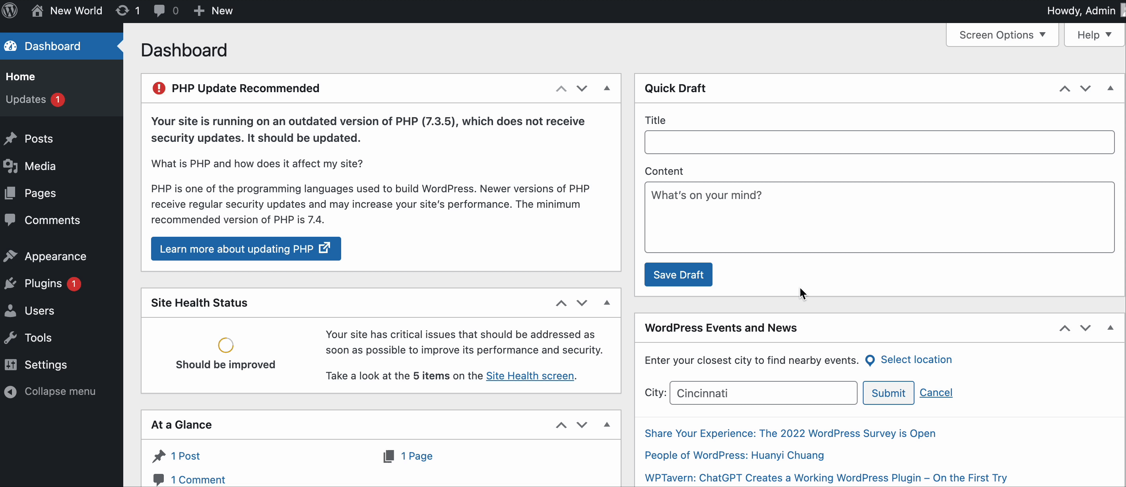Click Learn more about updating PHP button
This screenshot has height=487, width=1126.
point(246,249)
